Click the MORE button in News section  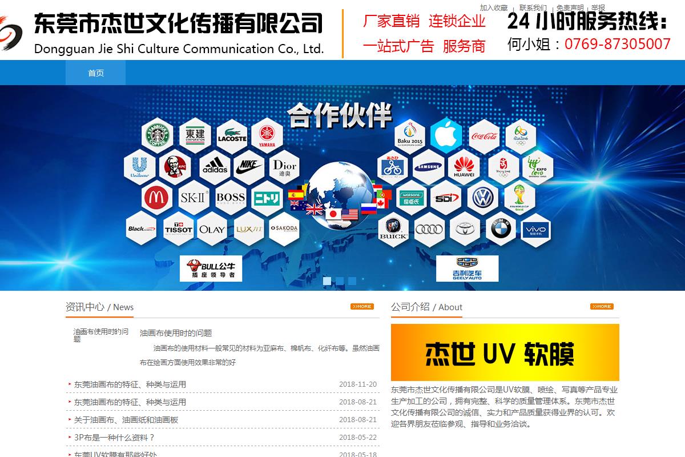pyautogui.click(x=362, y=307)
